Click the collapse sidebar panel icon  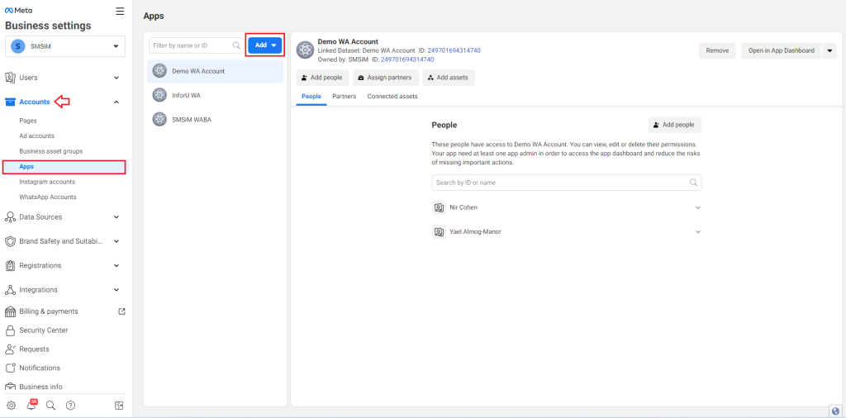tap(119, 405)
